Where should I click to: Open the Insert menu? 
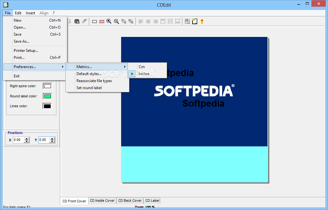tap(30, 13)
